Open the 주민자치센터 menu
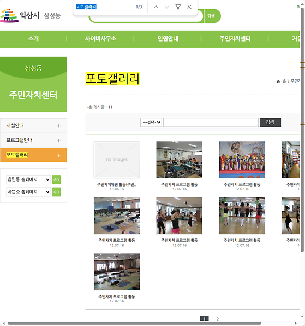Image resolution: width=305 pixels, height=326 pixels. [x=235, y=39]
